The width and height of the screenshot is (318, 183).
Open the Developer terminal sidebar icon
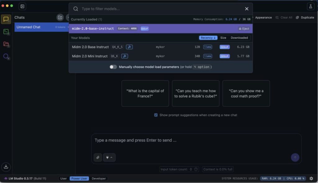tap(6, 32)
